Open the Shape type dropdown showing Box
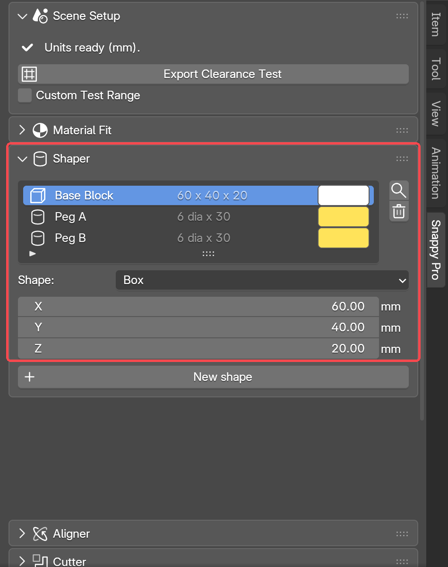 pyautogui.click(x=262, y=280)
